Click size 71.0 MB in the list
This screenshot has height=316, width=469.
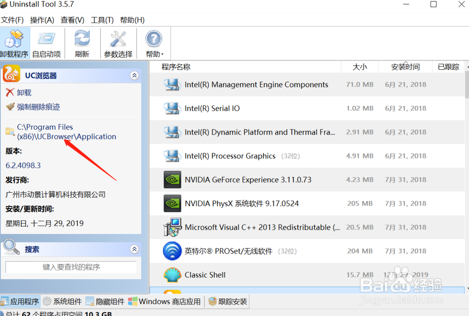pos(360,84)
